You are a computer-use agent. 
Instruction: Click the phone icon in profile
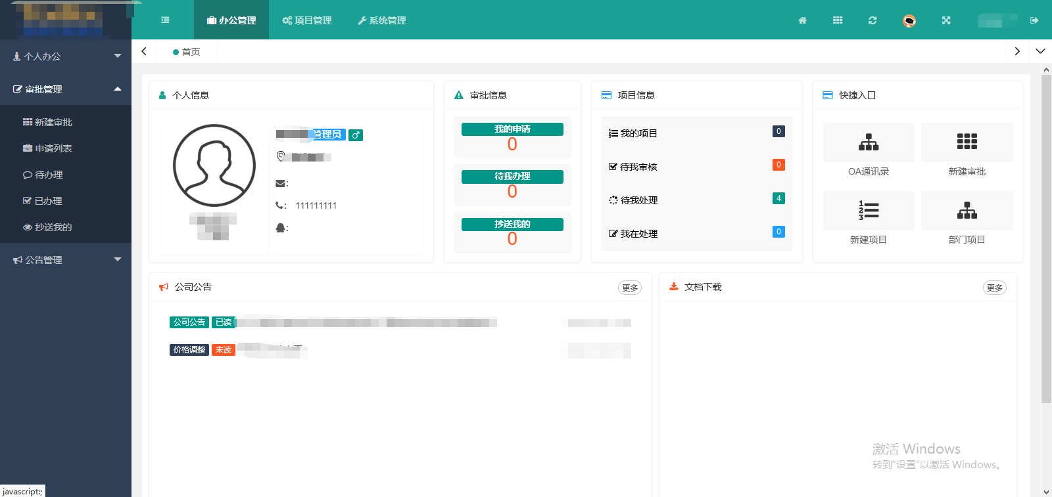tap(279, 205)
